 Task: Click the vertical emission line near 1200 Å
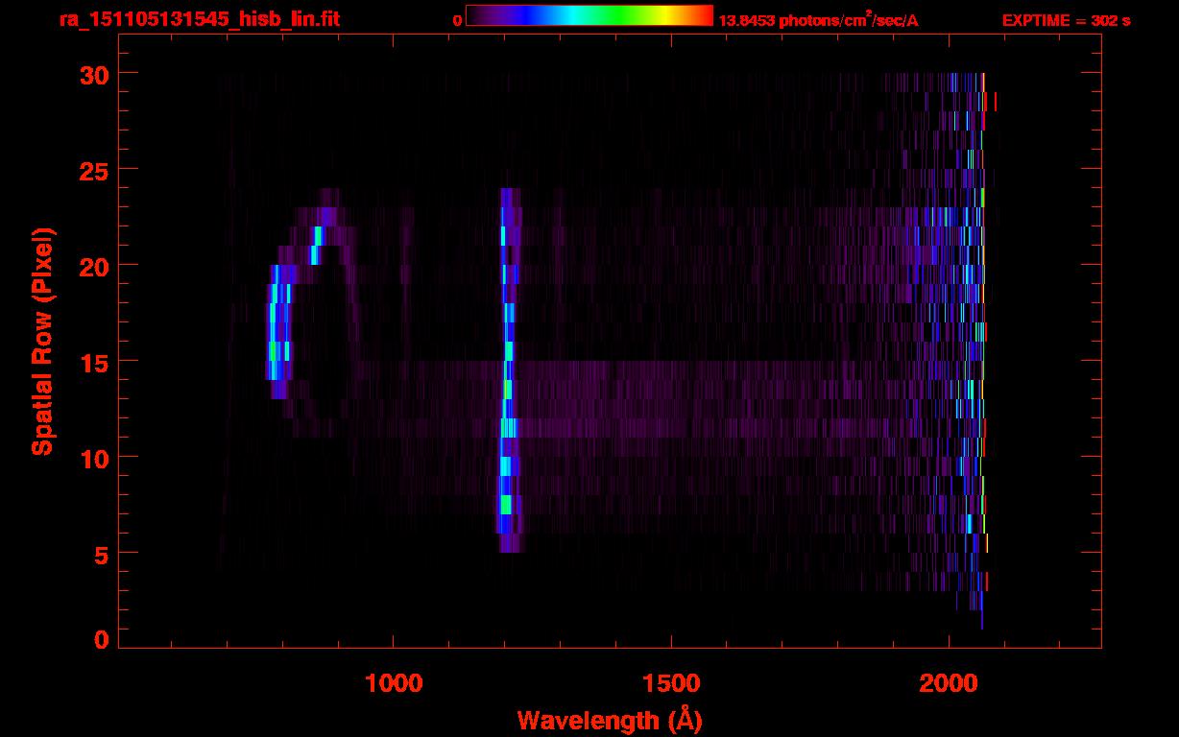(508, 369)
